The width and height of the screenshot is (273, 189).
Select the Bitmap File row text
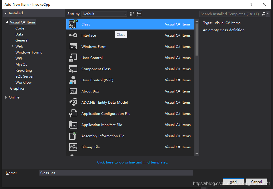(x=91, y=147)
